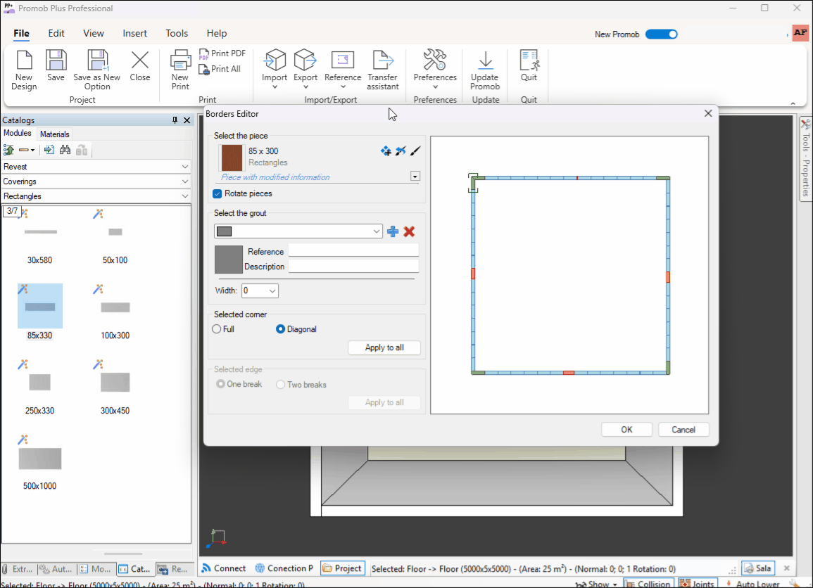Expand the piece info dropdown arrow
The image size is (813, 588).
coord(415,176)
